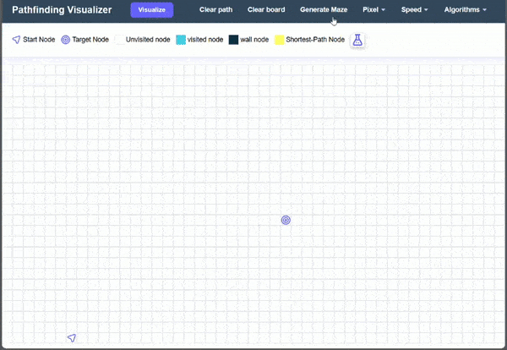Click the Pathfinding Visualizer title
Image resolution: width=507 pixels, height=350 pixels.
(62, 10)
